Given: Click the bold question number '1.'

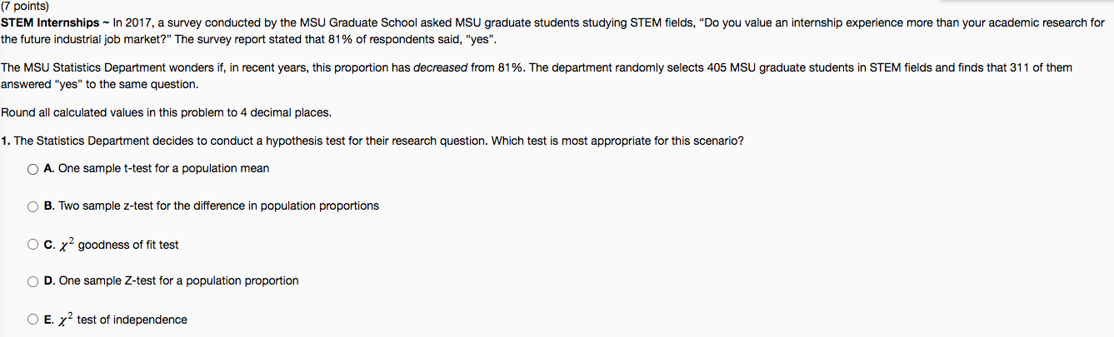Looking at the screenshot, I should click(6, 141).
